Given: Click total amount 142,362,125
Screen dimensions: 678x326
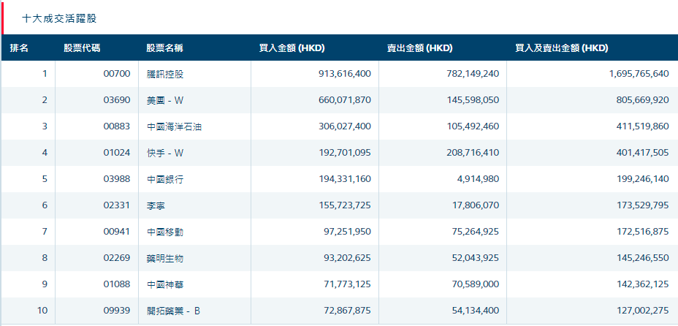Looking at the screenshot, I should pyautogui.click(x=642, y=285).
